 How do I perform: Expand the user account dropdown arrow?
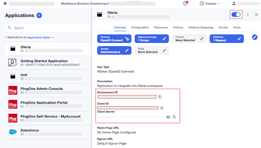pos(259,4)
